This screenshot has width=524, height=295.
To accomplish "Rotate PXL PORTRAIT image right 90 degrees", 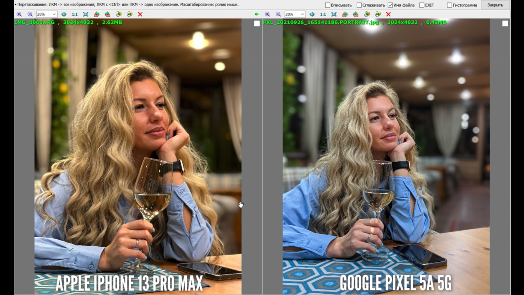I will [x=356, y=14].
